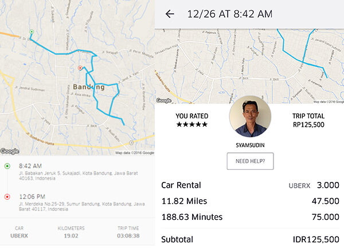This screenshot has width=344, height=248.
Task: Click the green 8:42 AM pickup dot
Action: coord(7,166)
